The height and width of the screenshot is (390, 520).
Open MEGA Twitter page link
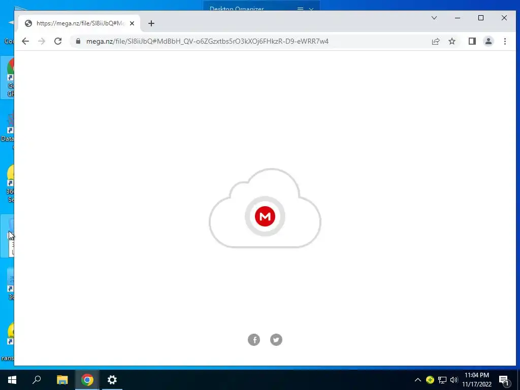pyautogui.click(x=276, y=340)
